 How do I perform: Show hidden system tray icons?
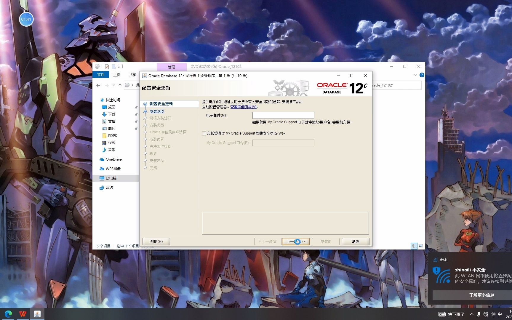click(472, 314)
